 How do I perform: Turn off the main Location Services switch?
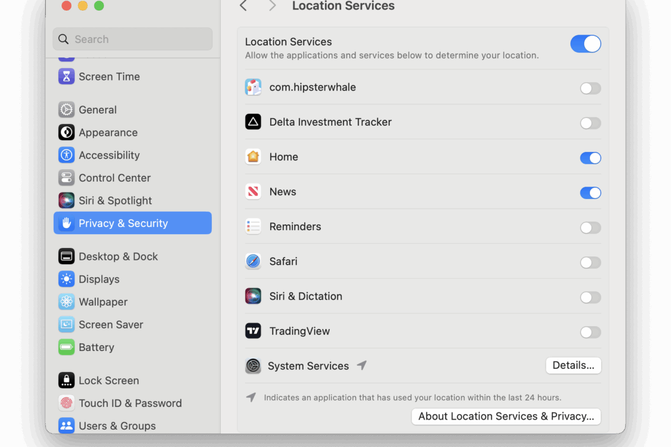(x=585, y=44)
